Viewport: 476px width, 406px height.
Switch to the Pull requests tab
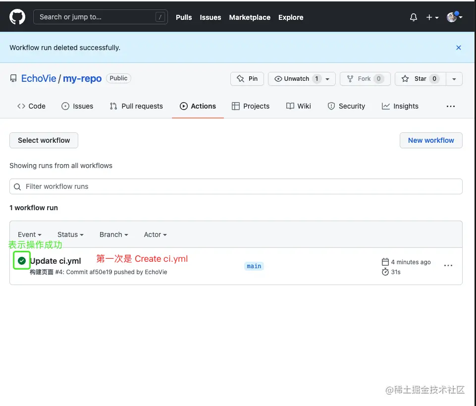click(x=136, y=106)
